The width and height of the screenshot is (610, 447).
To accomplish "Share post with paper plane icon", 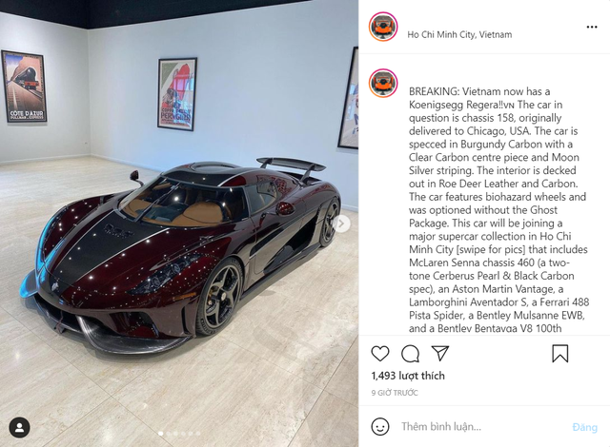I will pyautogui.click(x=440, y=353).
